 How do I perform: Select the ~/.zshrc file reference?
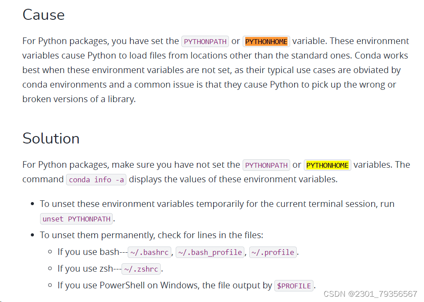point(141,269)
